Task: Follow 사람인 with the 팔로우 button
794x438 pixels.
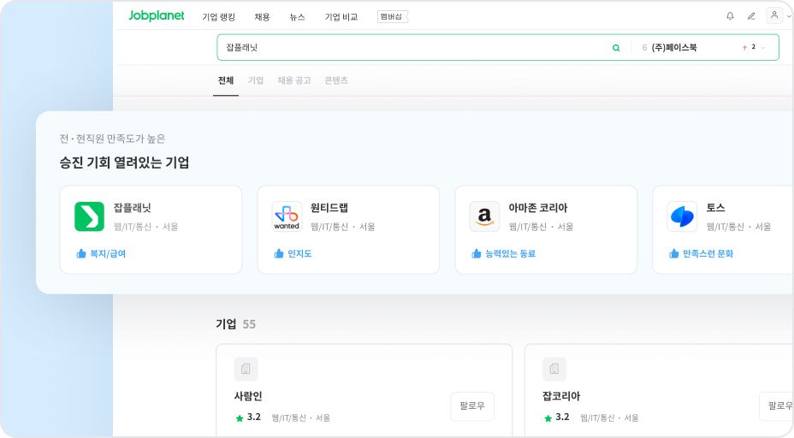Action: point(472,406)
